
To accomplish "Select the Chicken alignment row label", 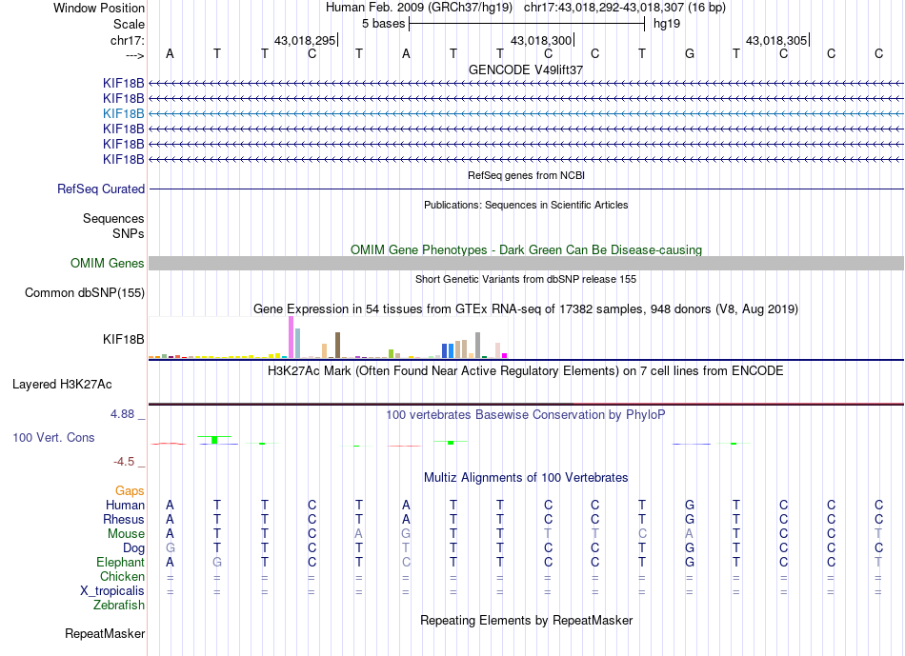I will pos(122,577).
